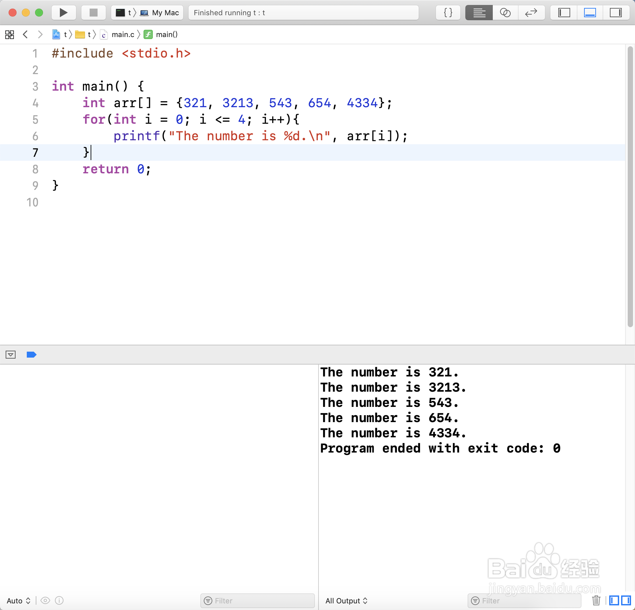The image size is (635, 610).
Task: Toggle the left Navigator panel
Action: point(564,13)
